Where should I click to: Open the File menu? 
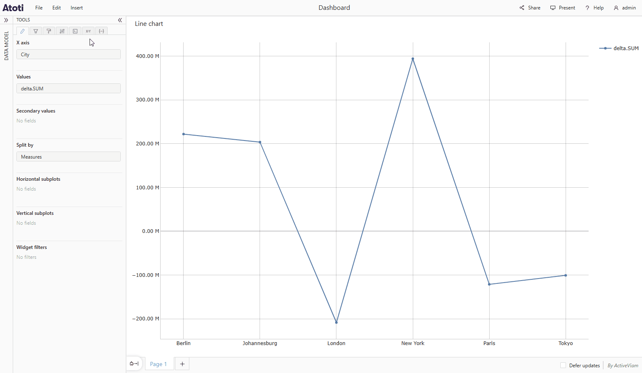39,7
